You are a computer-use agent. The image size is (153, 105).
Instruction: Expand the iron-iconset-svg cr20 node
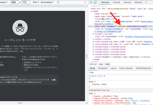[x=93, y=42]
